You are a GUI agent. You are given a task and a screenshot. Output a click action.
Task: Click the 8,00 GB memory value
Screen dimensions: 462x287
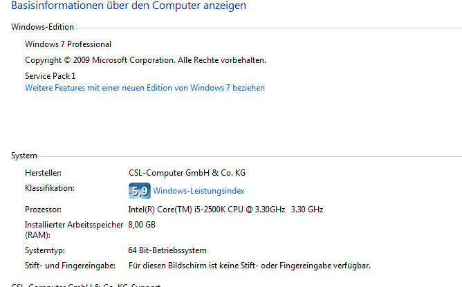pyautogui.click(x=142, y=225)
